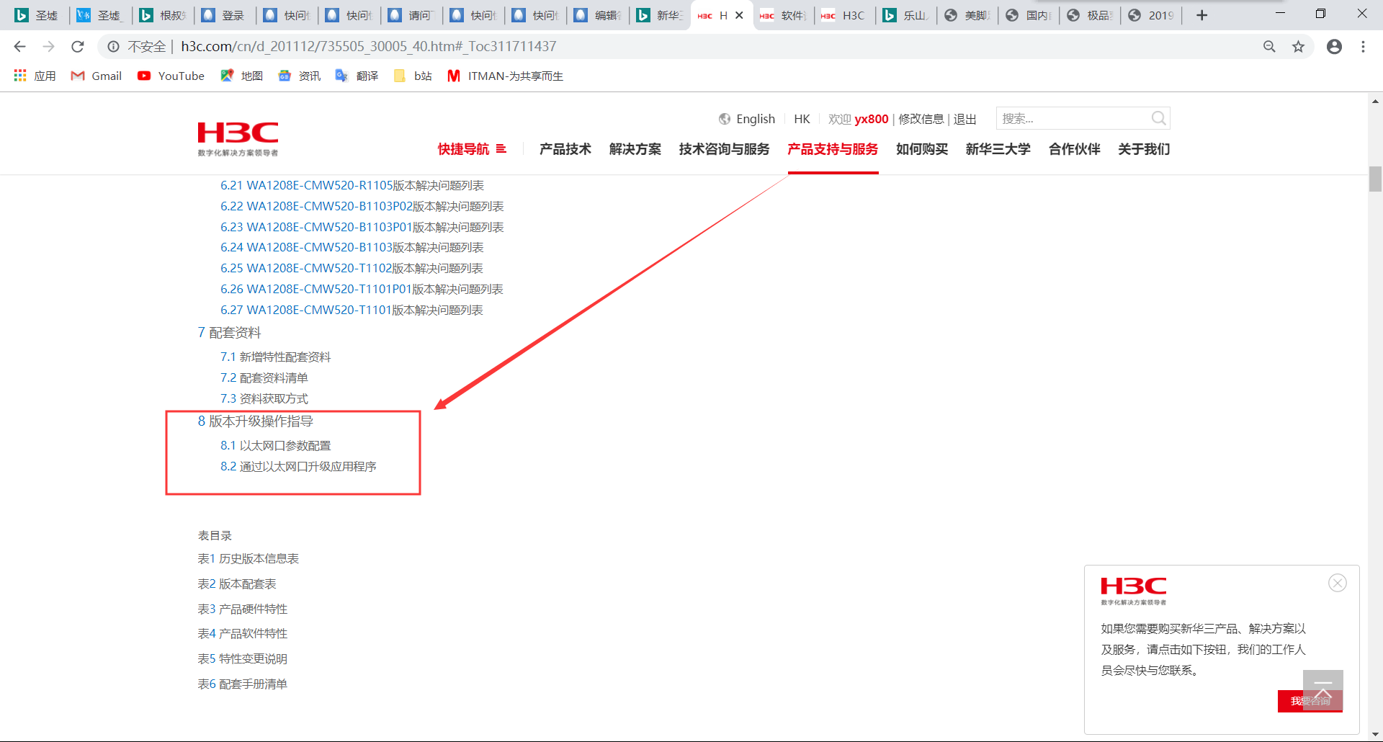
Task: Open 6.21 WA1208E-CMW520-R1105 resolved issues link
Action: click(352, 186)
